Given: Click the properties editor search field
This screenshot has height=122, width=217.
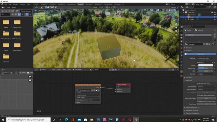Looking at the screenshot, I should (x=198, y=26).
